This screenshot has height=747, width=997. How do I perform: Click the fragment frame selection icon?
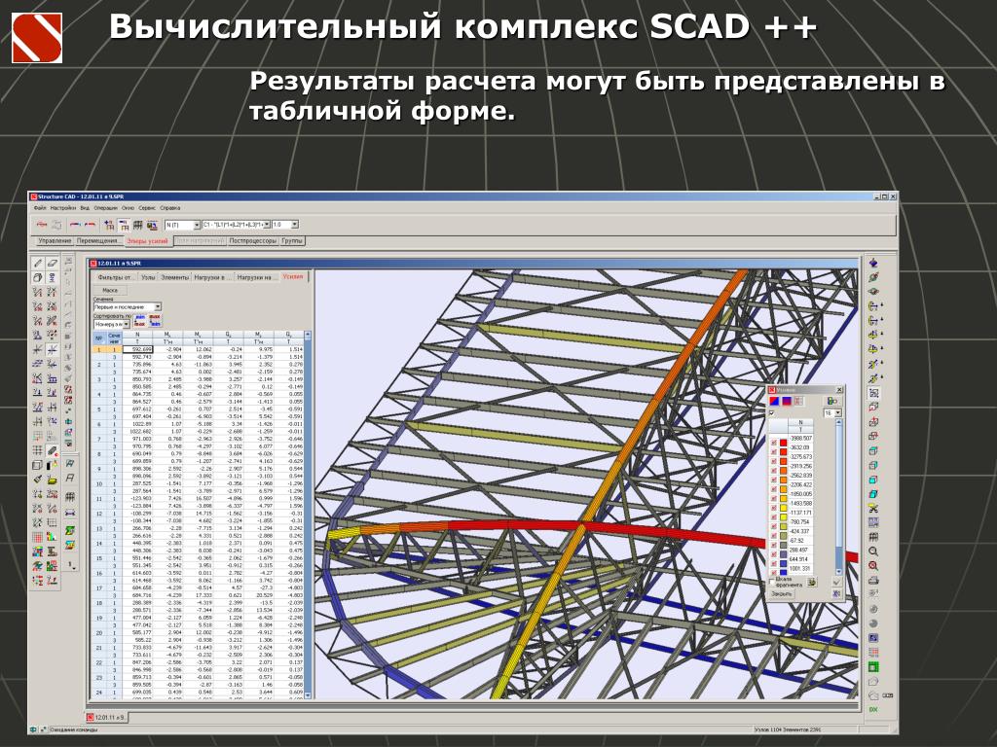click(873, 392)
